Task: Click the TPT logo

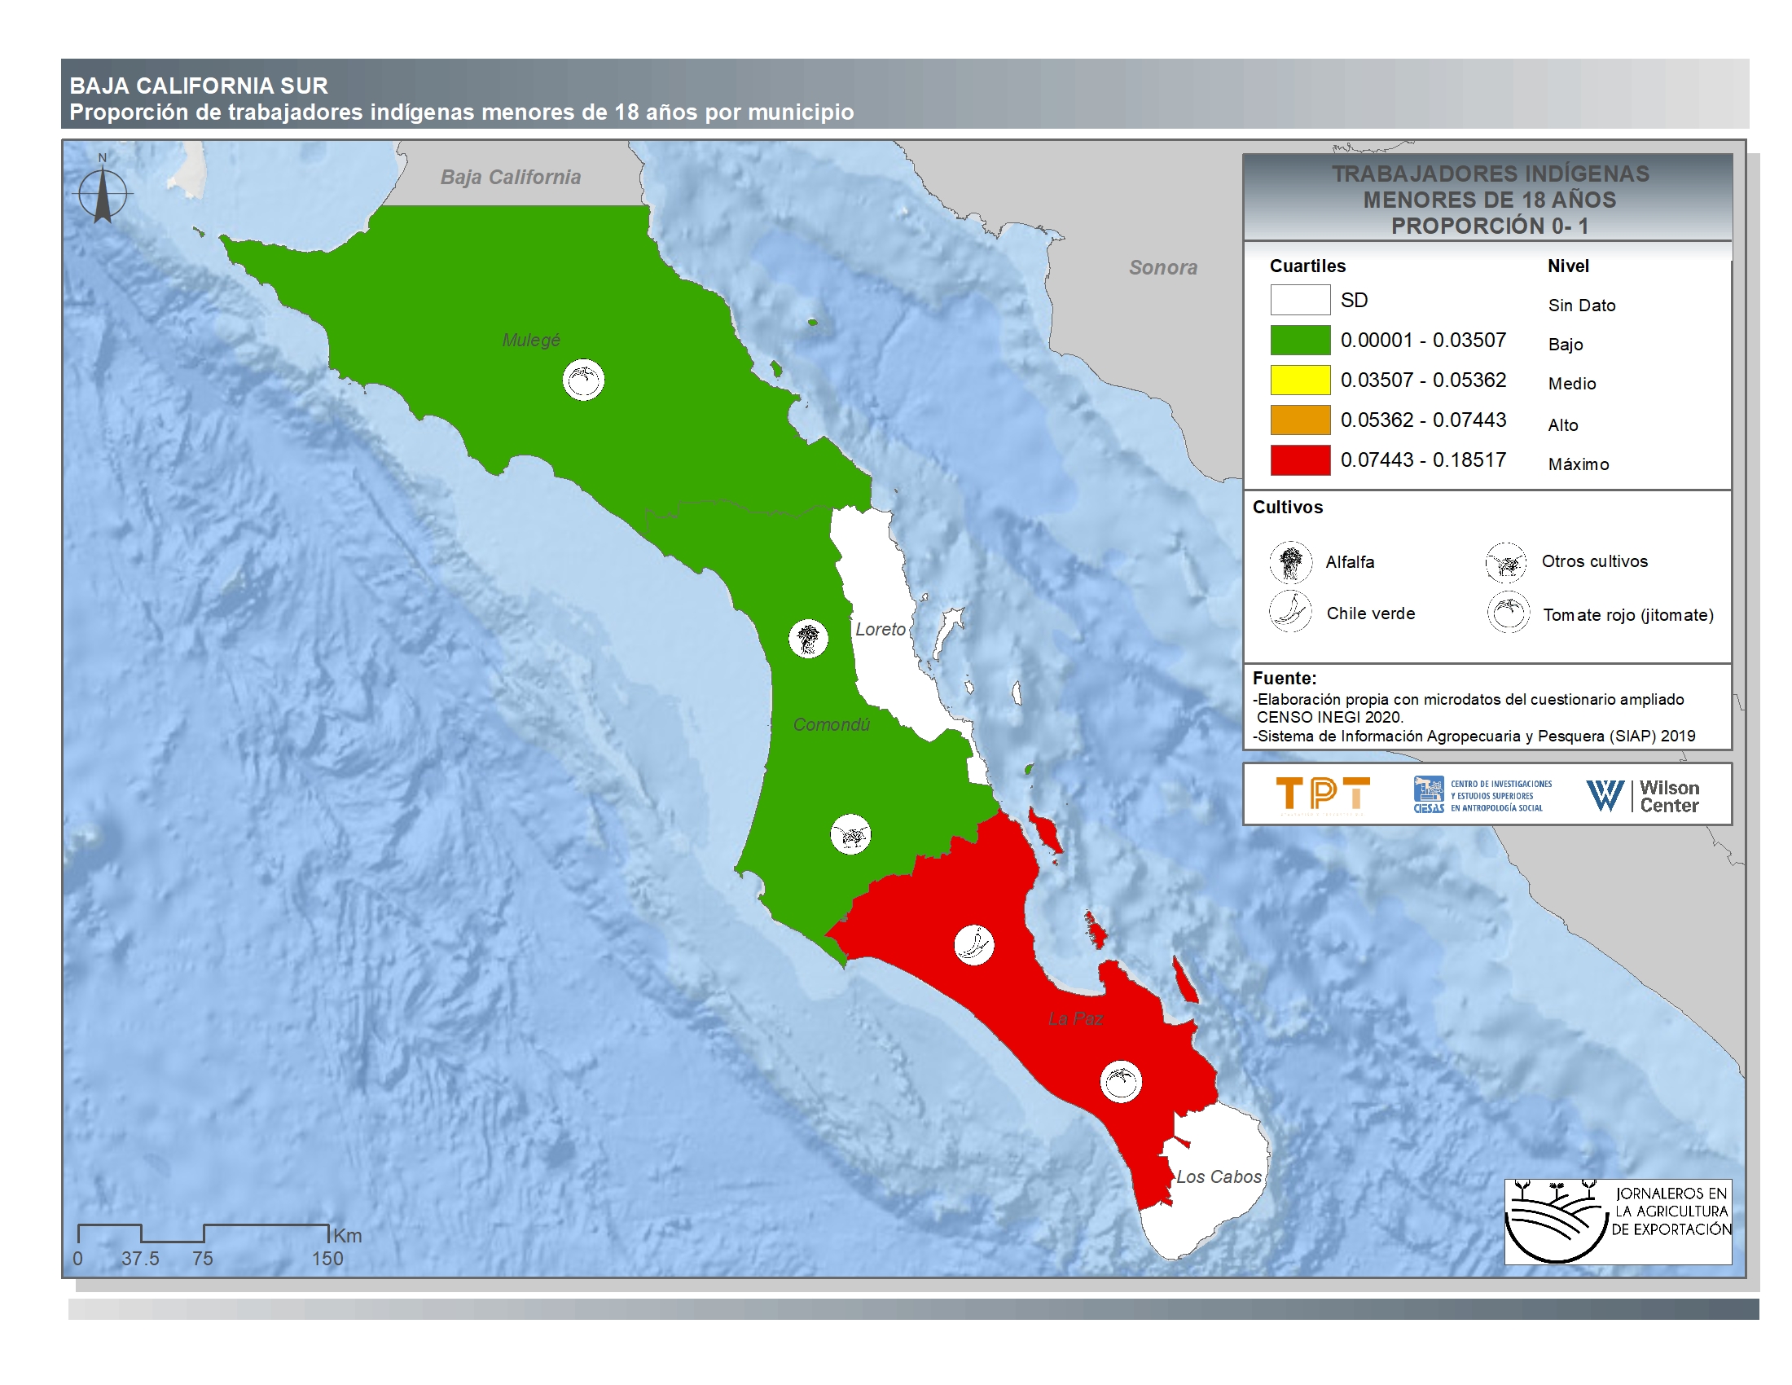Action: tap(1323, 794)
